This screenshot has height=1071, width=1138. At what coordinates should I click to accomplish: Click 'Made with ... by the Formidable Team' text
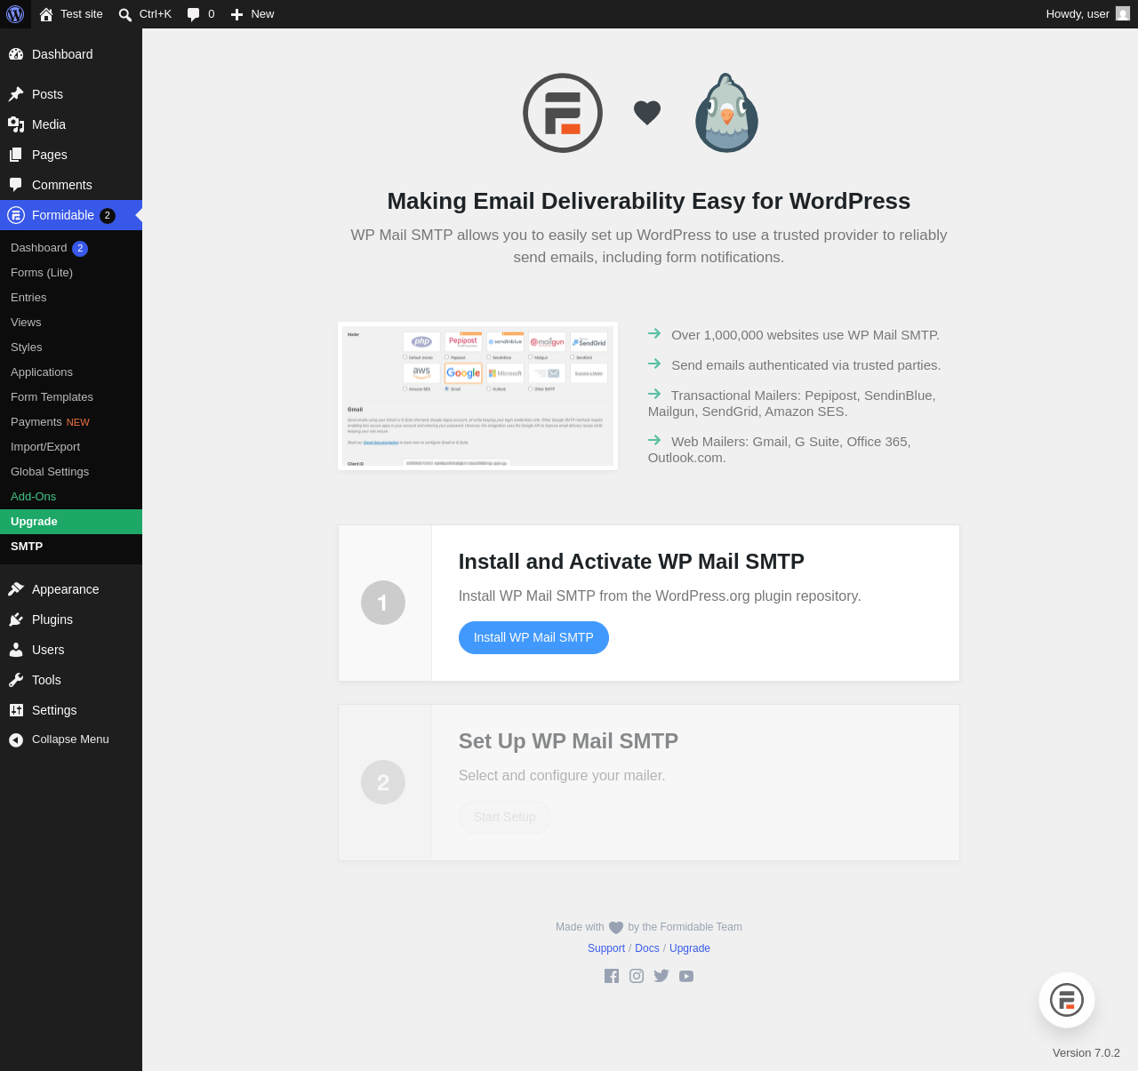649,927
